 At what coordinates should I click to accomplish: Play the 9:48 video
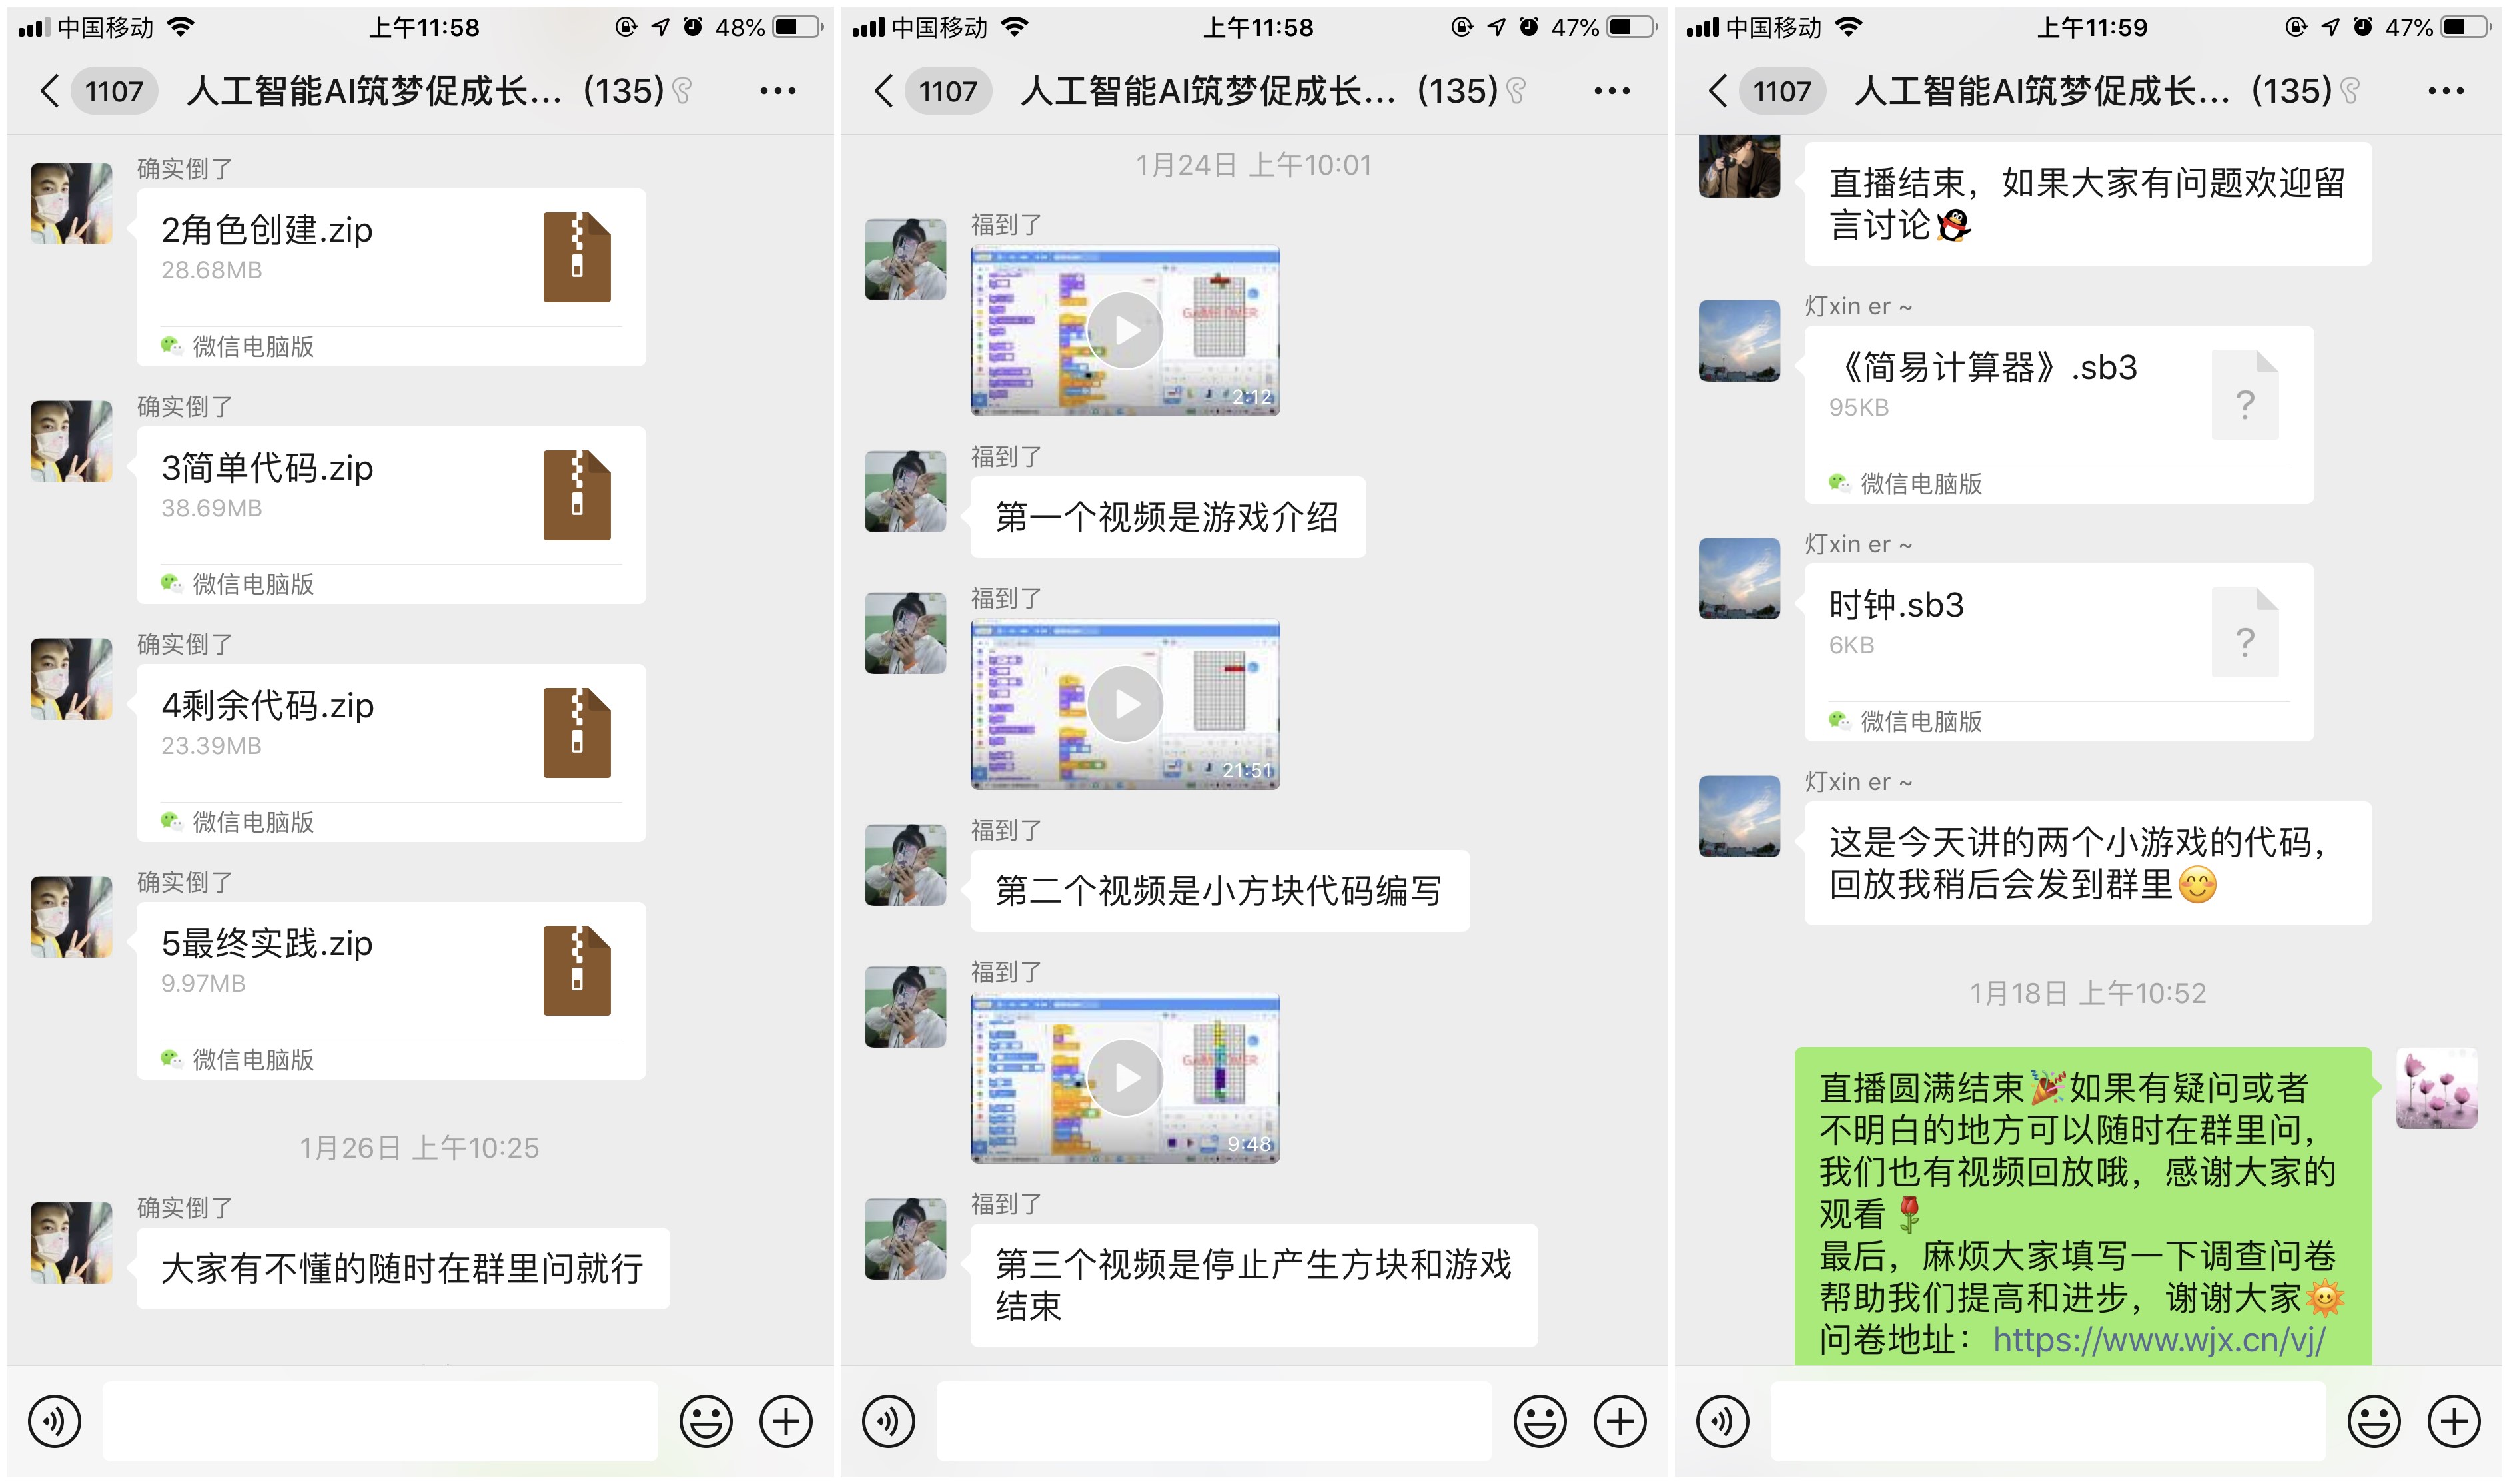pos(1125,1078)
